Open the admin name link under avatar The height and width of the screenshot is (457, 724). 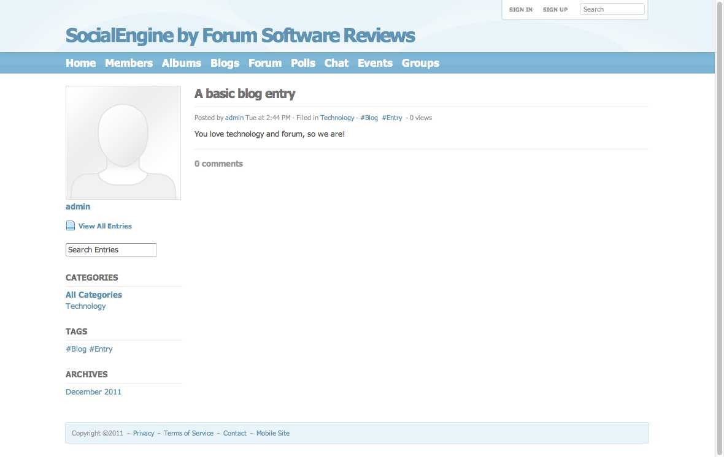click(78, 206)
